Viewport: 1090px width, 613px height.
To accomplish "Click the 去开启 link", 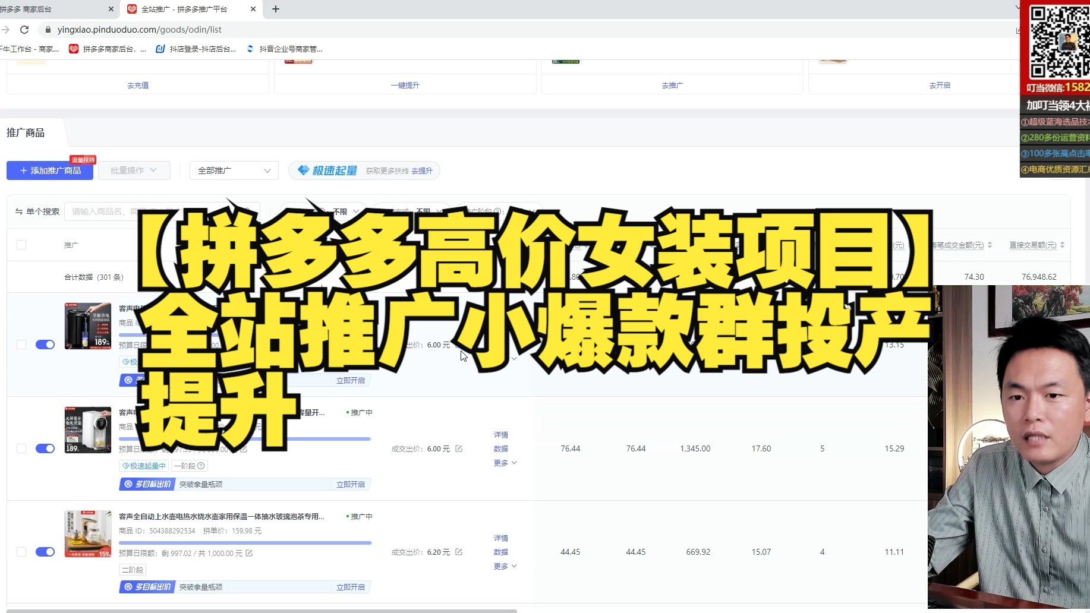I will coord(940,85).
